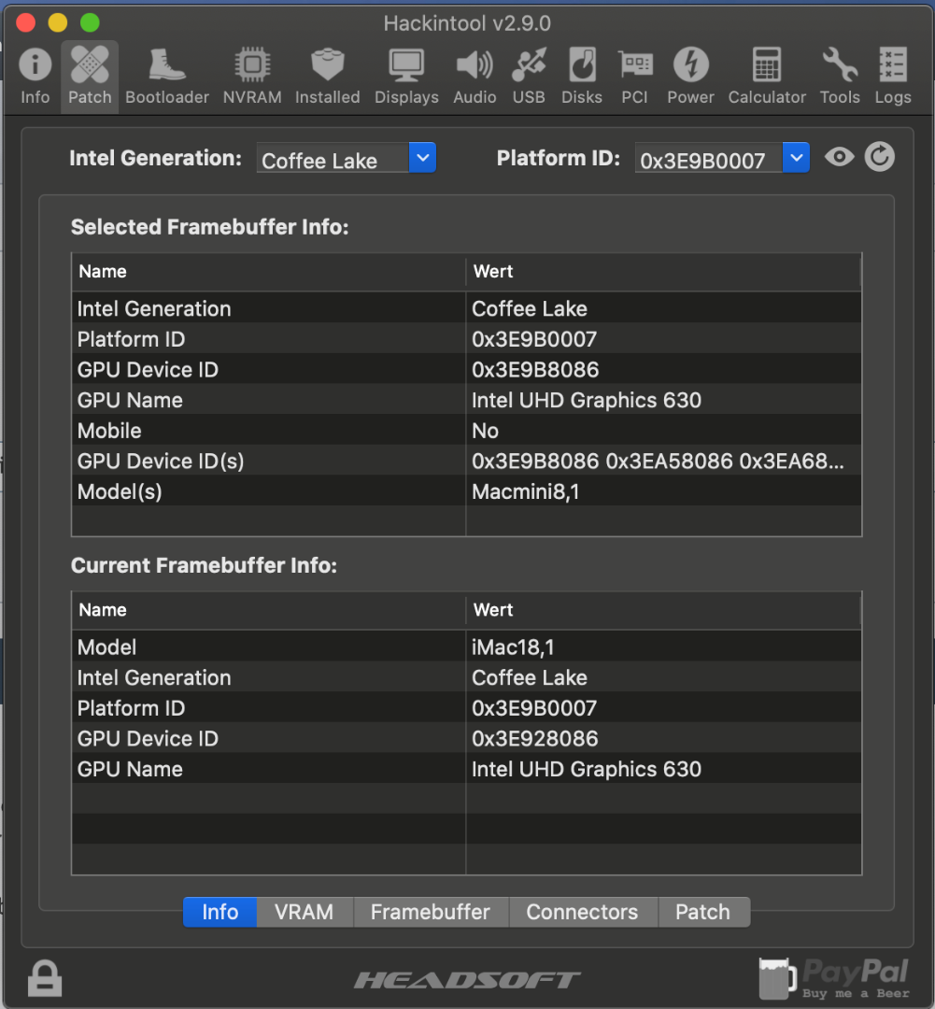Screen dimensions: 935x1009
Task: Expand the Intel Generation dropdown
Action: pyautogui.click(x=422, y=159)
